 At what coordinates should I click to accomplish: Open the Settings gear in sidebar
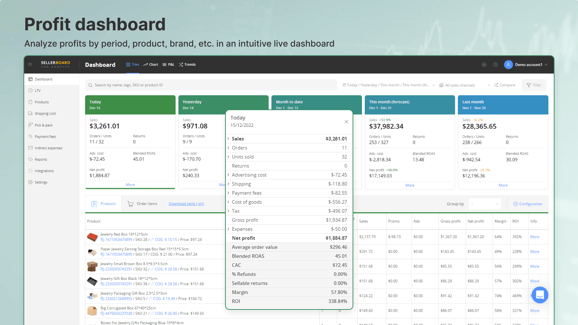point(31,182)
